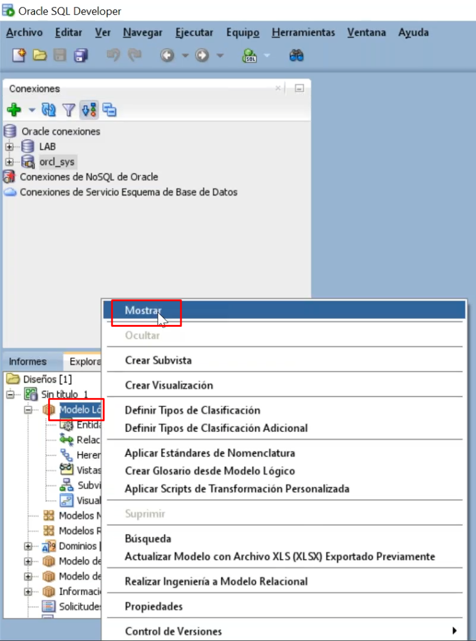Expand the LAB connection node
Image resolution: width=476 pixels, height=641 pixels.
[x=10, y=146]
